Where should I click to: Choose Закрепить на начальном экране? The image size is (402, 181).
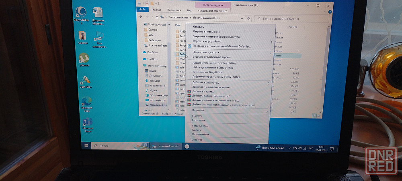[211, 87]
